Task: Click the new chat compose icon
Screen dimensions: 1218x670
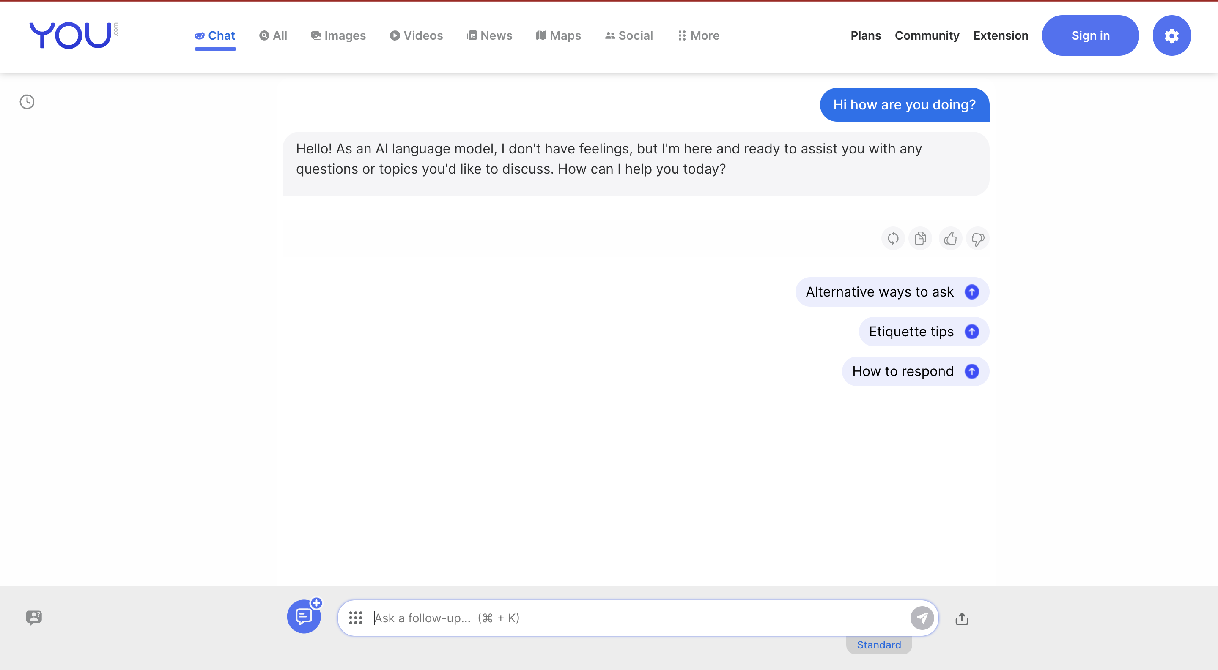Action: click(303, 617)
